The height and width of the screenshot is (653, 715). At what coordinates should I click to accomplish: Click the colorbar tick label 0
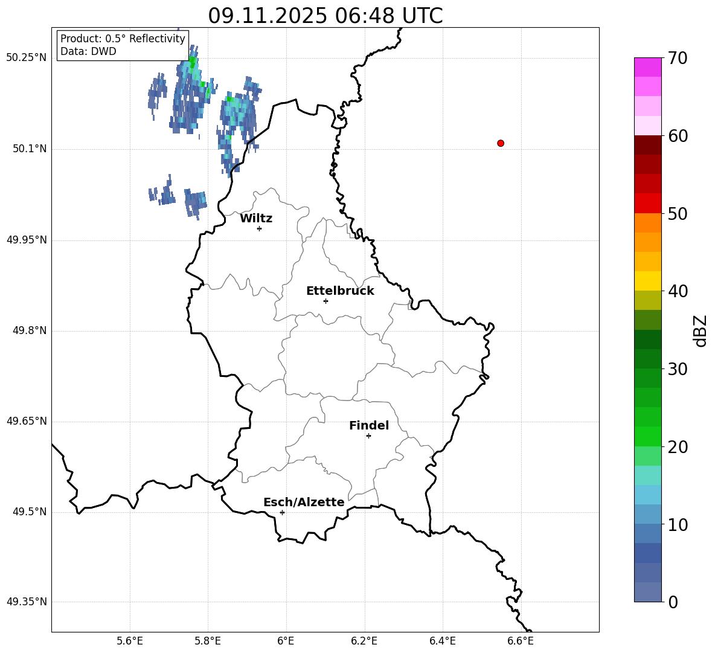click(x=673, y=602)
